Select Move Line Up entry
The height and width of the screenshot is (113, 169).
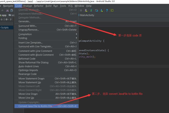47,98
